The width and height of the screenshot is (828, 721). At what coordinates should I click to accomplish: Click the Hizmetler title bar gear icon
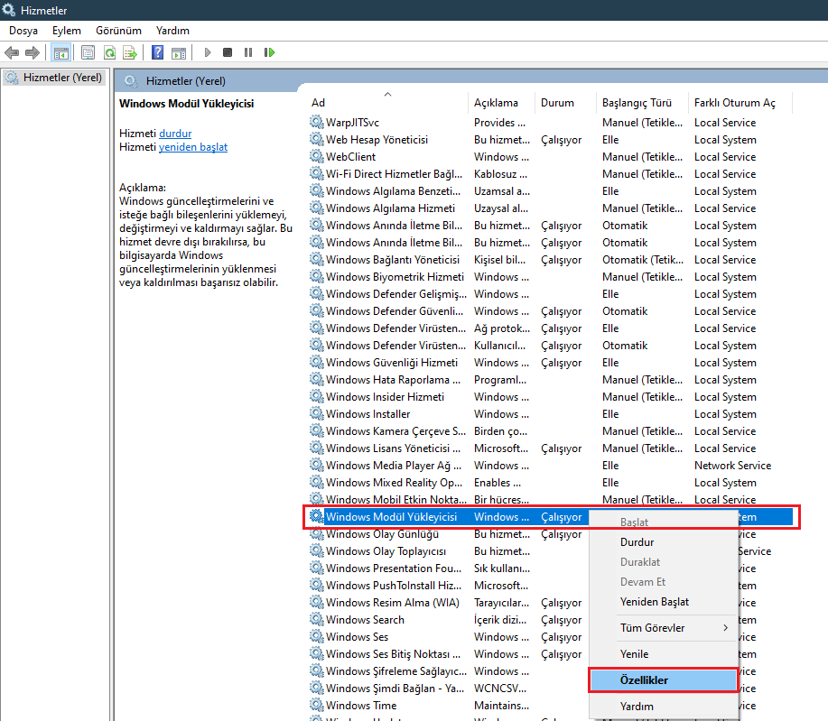(9, 10)
